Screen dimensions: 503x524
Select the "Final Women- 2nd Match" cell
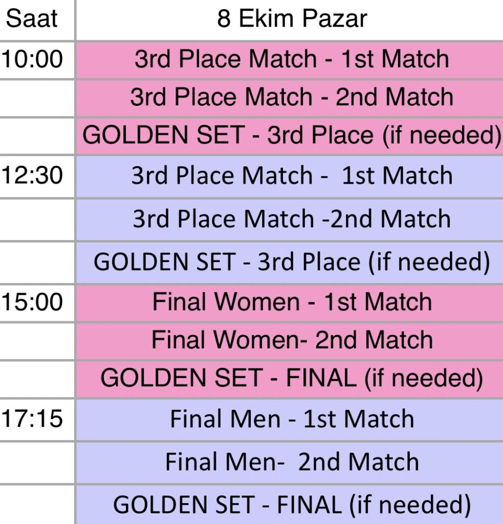coord(292,340)
